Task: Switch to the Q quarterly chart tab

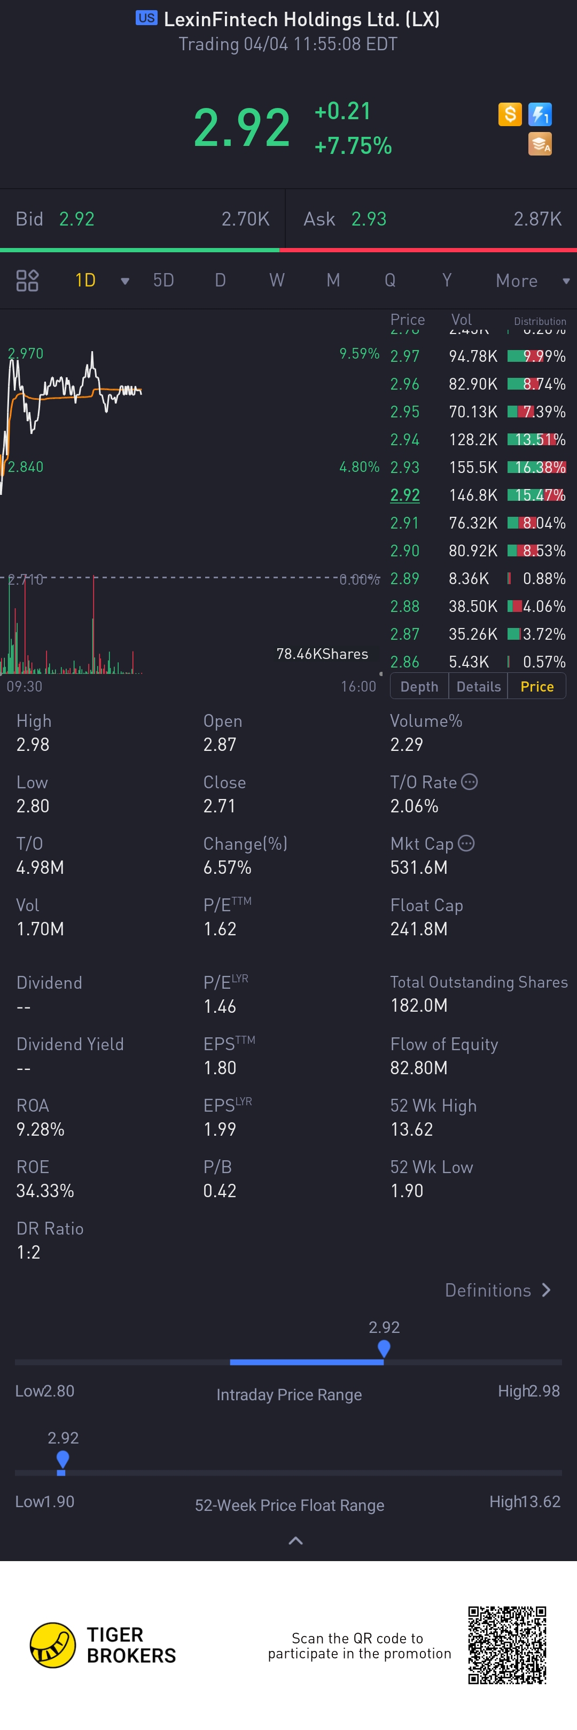Action: (x=390, y=280)
